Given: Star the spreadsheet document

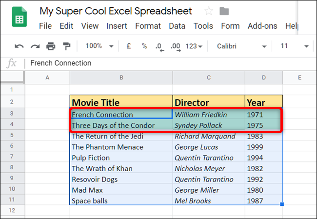Looking at the screenshot, I should click(x=209, y=11).
